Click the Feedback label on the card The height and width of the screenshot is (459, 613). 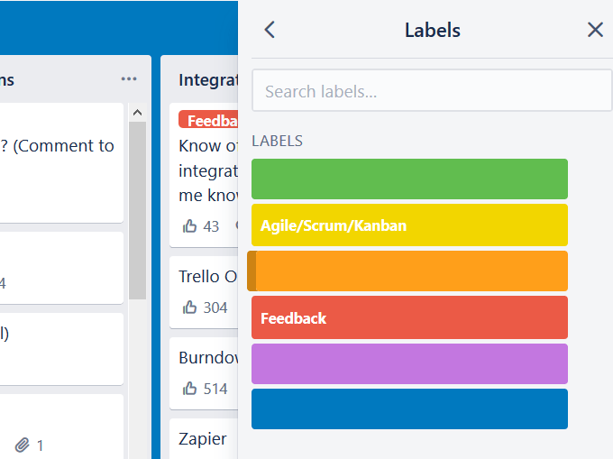tap(208, 120)
